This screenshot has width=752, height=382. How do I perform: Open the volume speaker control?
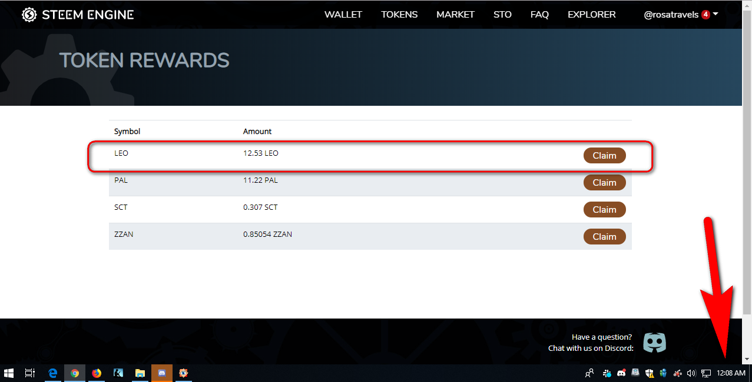(x=691, y=373)
